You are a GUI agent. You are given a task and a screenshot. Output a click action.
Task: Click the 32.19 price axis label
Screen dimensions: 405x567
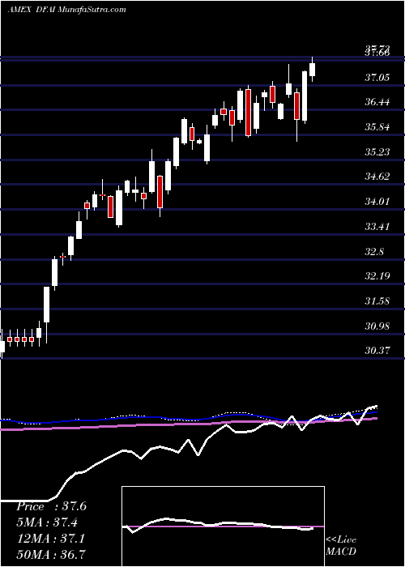click(x=377, y=276)
